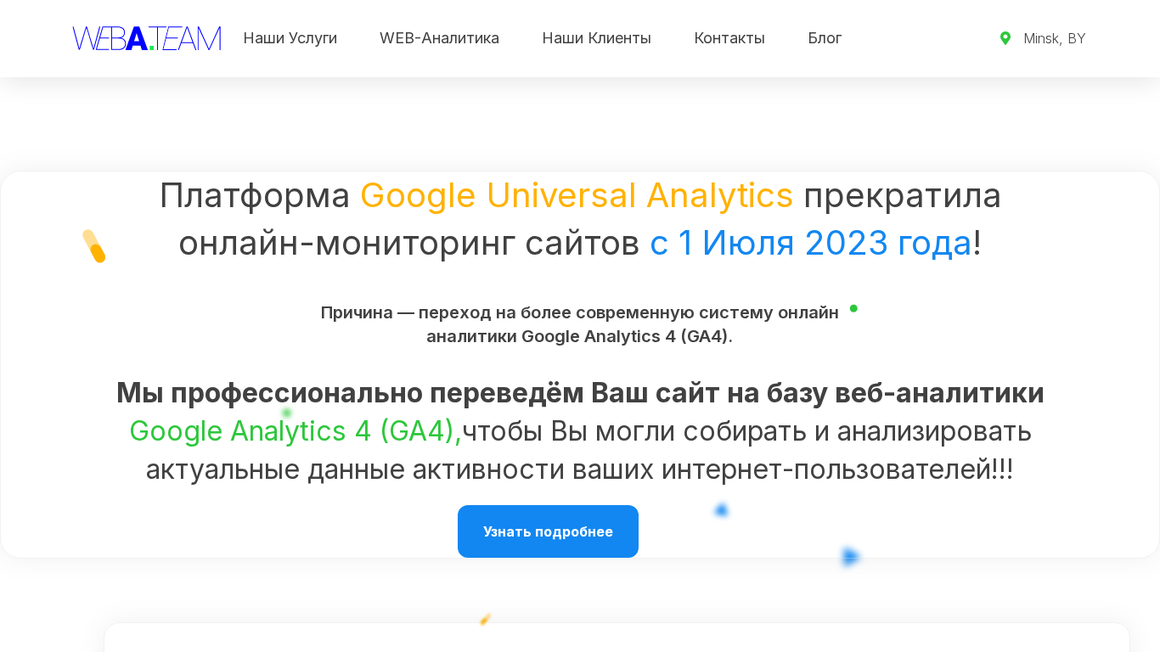Open the Наши Клиенты page

(596, 38)
